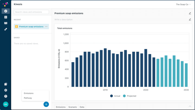Open the plug connections icon in sidebar
The width and height of the screenshot is (195, 110).
click(6, 29)
